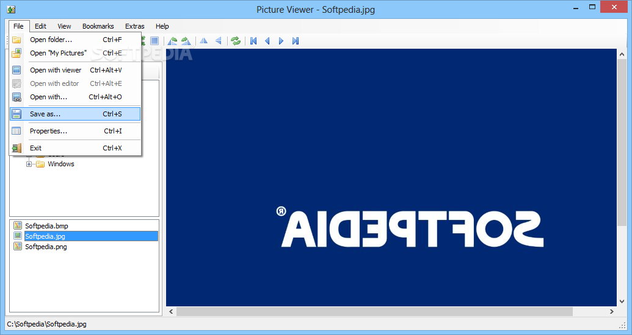Rotate the image left via toolbar
632x335 pixels.
tap(173, 41)
